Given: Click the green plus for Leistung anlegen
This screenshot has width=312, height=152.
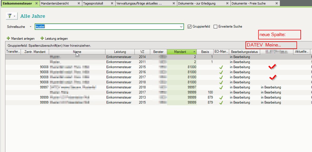Looking at the screenshot, I should coord(42,38).
